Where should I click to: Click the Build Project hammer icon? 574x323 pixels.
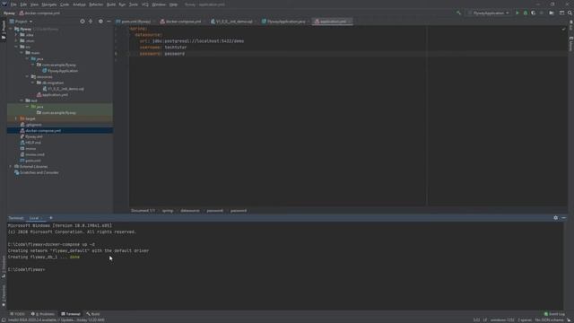pyautogui.click(x=458, y=13)
